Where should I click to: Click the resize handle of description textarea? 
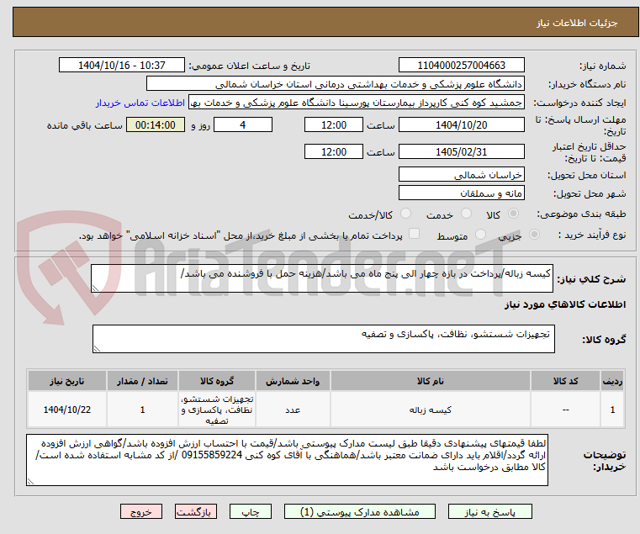(95, 288)
